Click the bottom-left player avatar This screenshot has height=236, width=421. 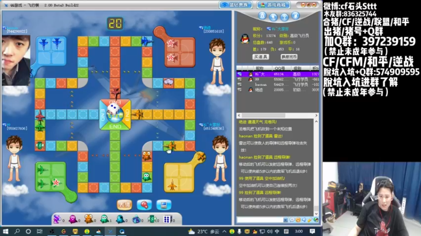14,158
